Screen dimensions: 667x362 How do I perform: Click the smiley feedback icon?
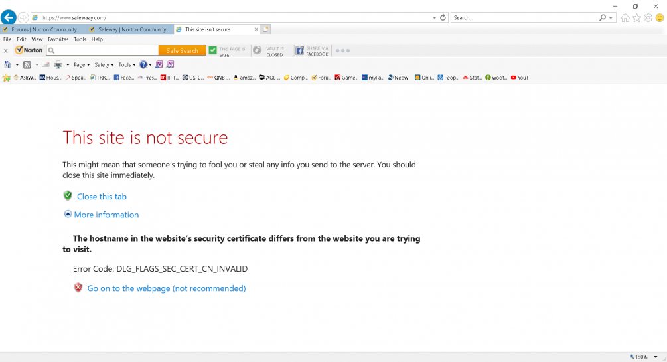659,18
